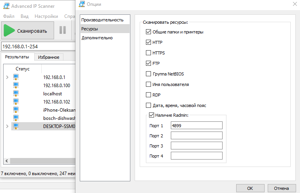Image resolution: width=300 pixels, height=193 pixels.
Task: Enable the RDP checkbox
Action: click(148, 95)
